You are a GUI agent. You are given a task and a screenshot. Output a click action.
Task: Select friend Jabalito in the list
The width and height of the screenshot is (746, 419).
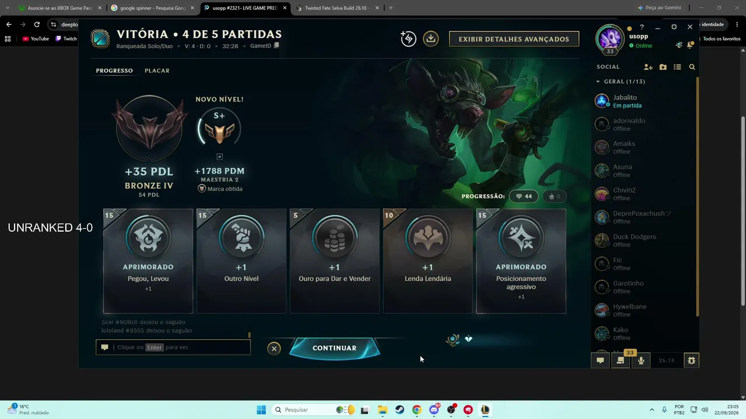[x=643, y=101]
